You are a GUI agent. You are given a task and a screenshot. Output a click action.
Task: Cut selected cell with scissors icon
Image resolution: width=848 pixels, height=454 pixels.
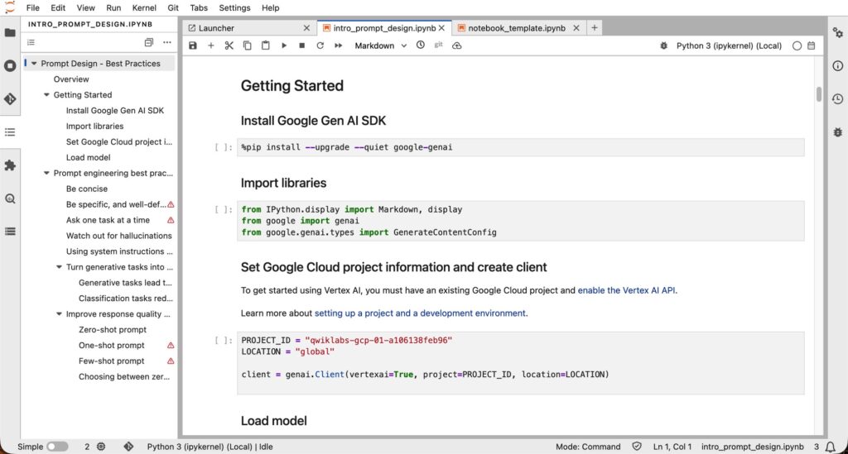coord(229,45)
